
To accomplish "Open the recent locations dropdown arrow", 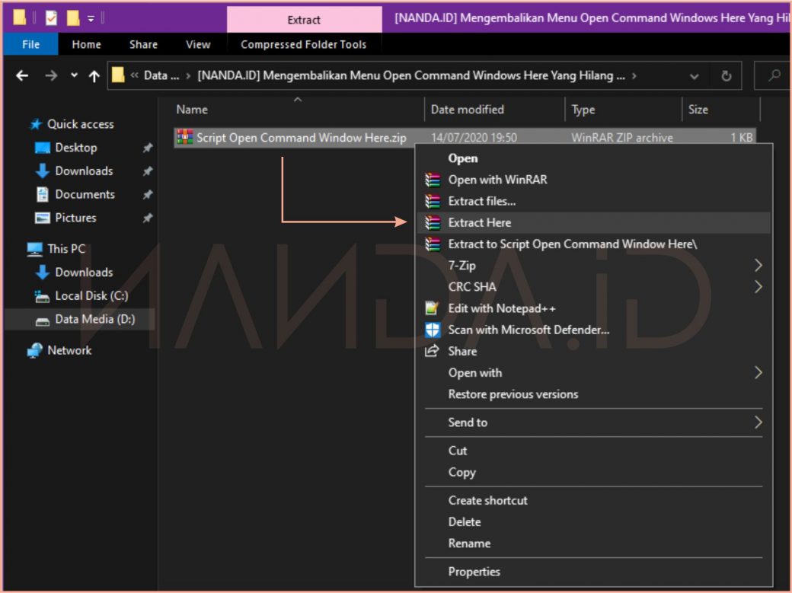I will (x=74, y=76).
